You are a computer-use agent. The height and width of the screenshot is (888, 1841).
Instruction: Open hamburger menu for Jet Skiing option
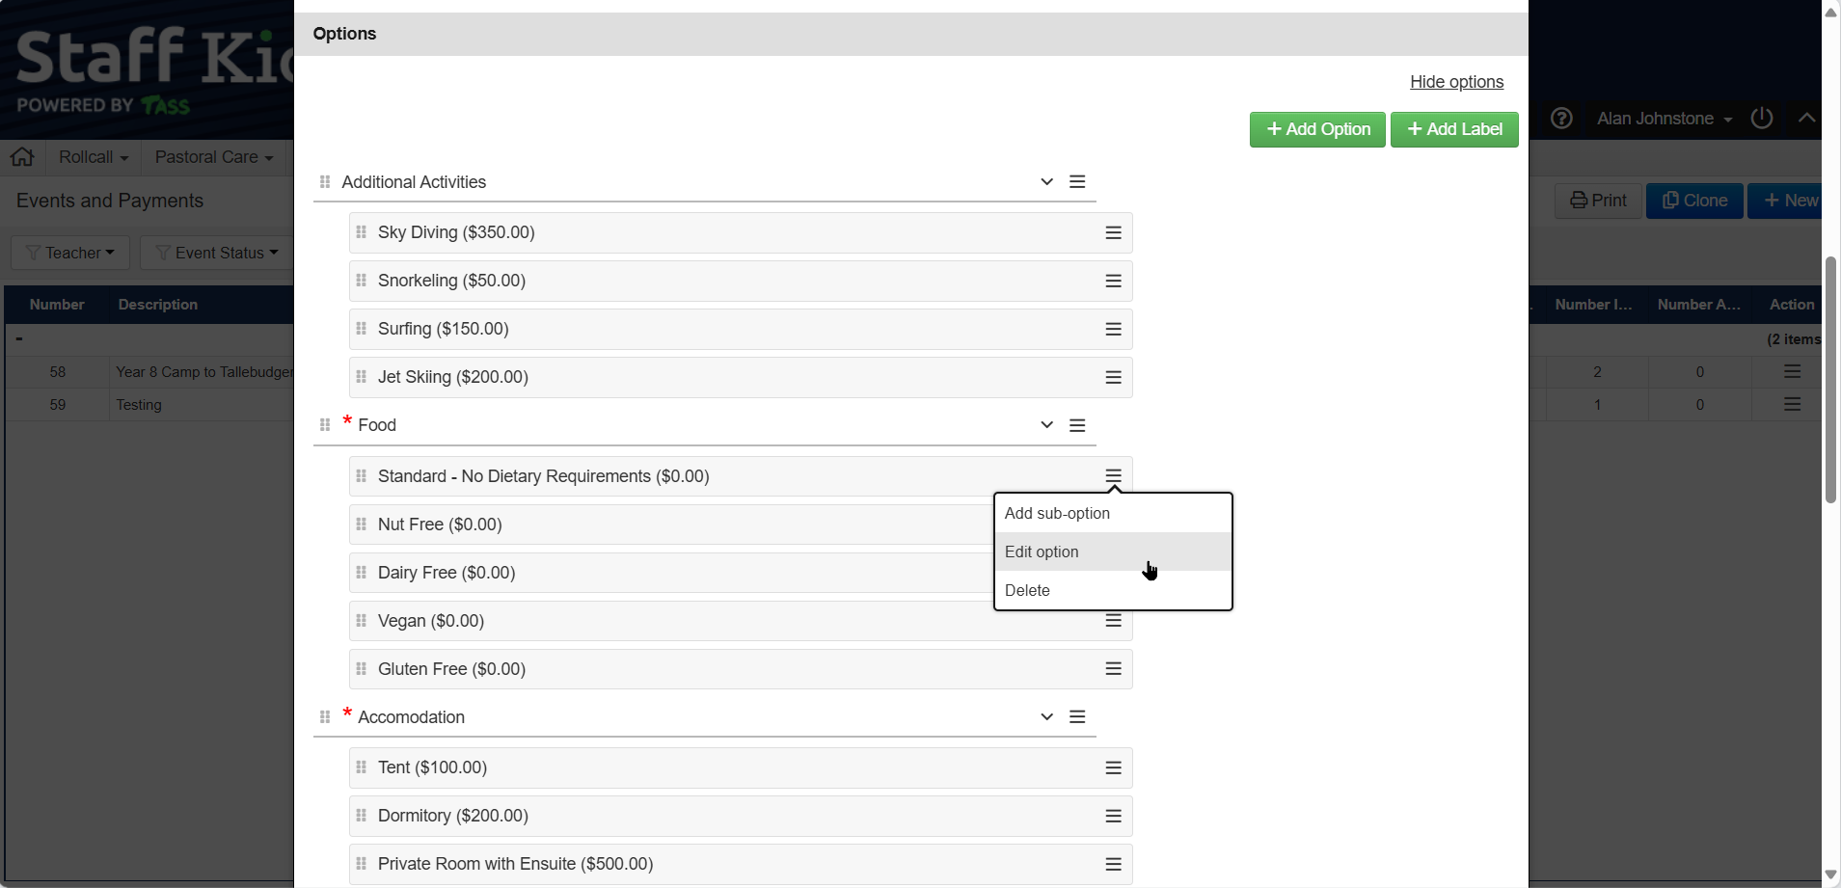[1113, 377]
